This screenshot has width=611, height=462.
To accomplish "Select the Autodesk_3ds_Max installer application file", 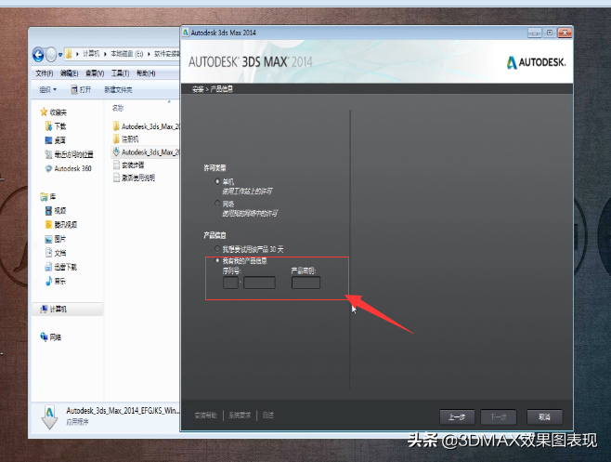I will pyautogui.click(x=146, y=152).
